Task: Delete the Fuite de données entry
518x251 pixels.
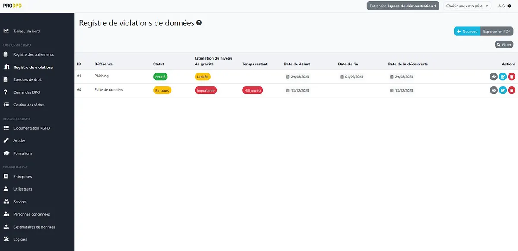Action: (x=512, y=90)
